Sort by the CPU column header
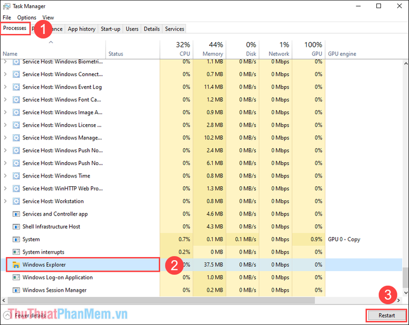This screenshot has height=325, width=409. [x=176, y=50]
